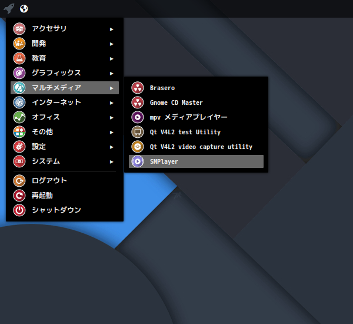Select the マルチメディア menu entry
Screen dimensions: 353x324
coord(65,88)
